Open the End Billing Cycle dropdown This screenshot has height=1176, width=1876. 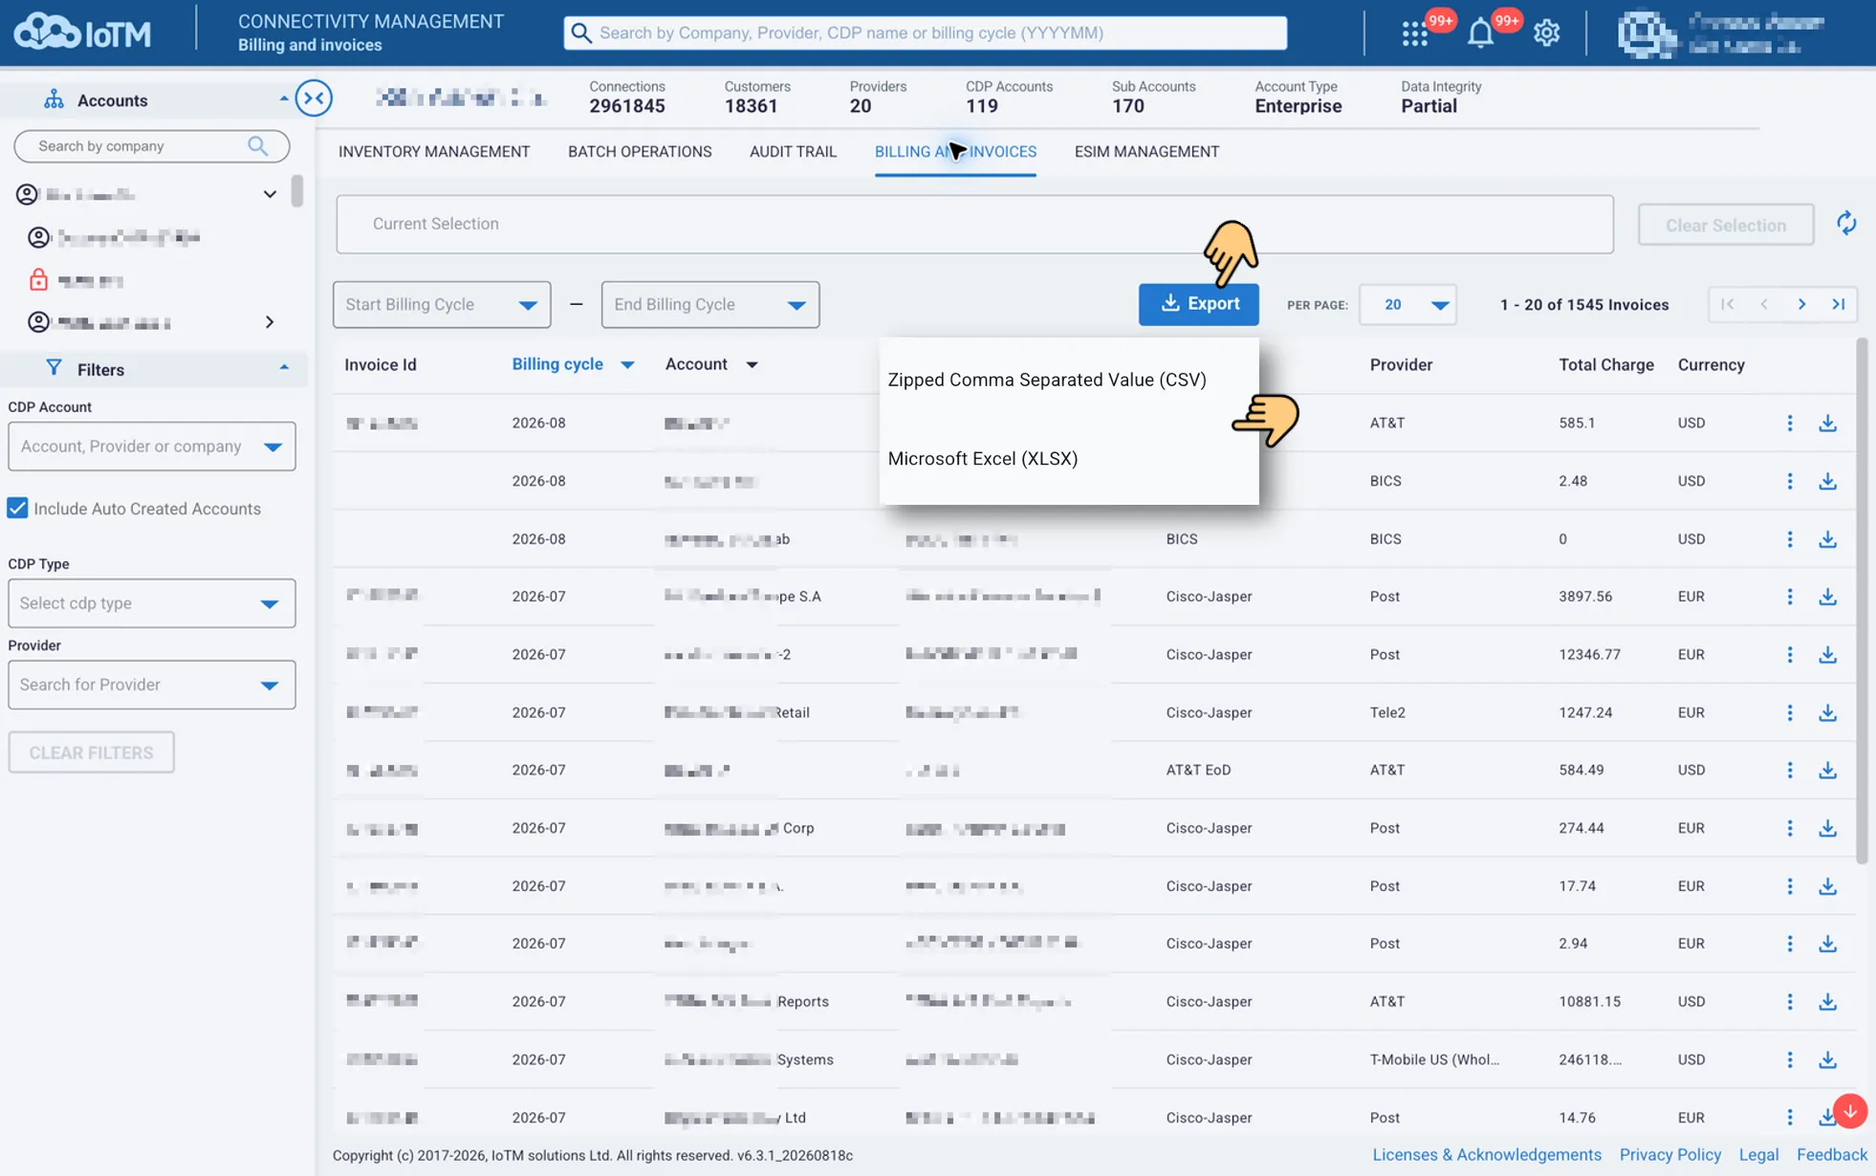pyautogui.click(x=709, y=304)
